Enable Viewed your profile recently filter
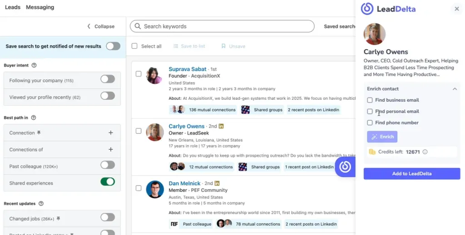Screen dimensions: 465x235 pos(108,96)
